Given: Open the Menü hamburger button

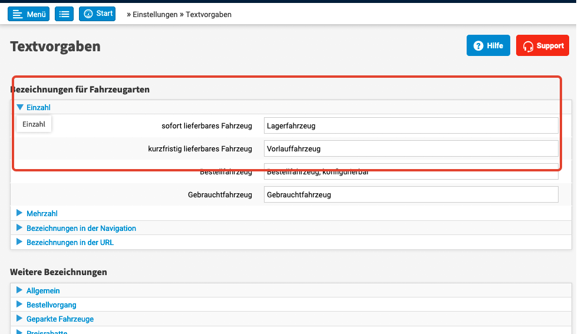Looking at the screenshot, I should [28, 14].
